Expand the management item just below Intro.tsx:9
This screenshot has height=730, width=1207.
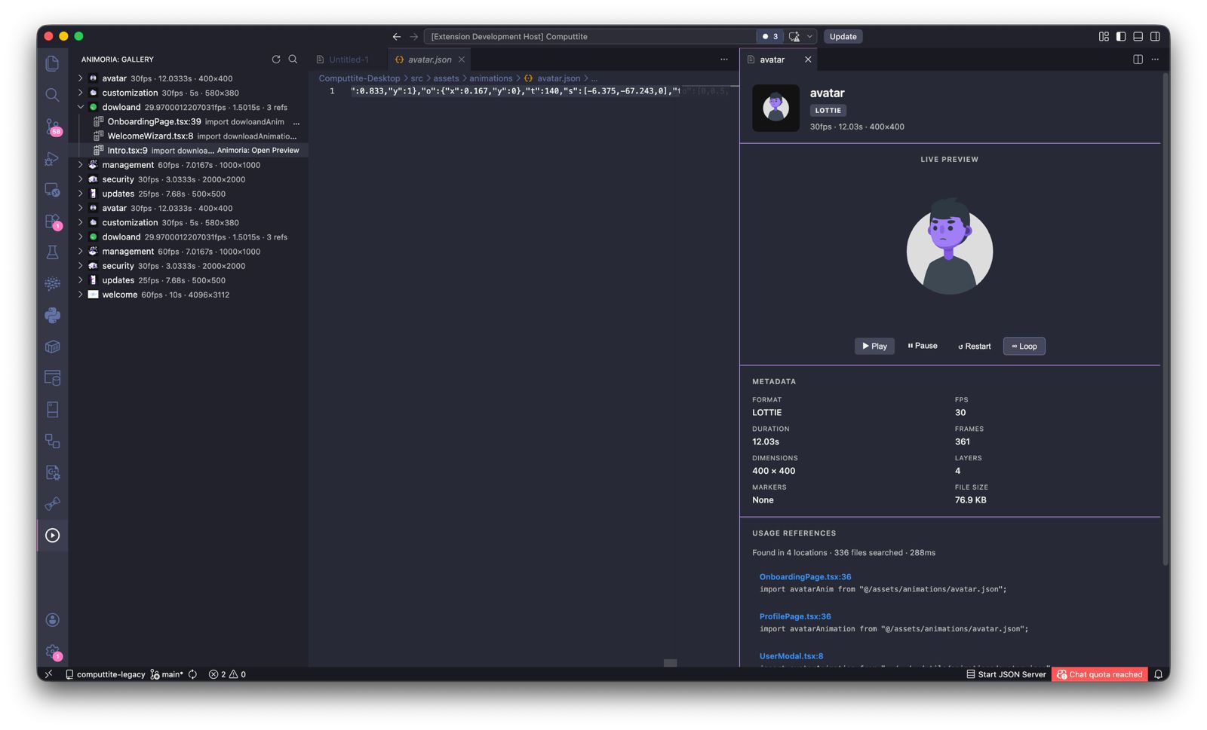point(81,165)
